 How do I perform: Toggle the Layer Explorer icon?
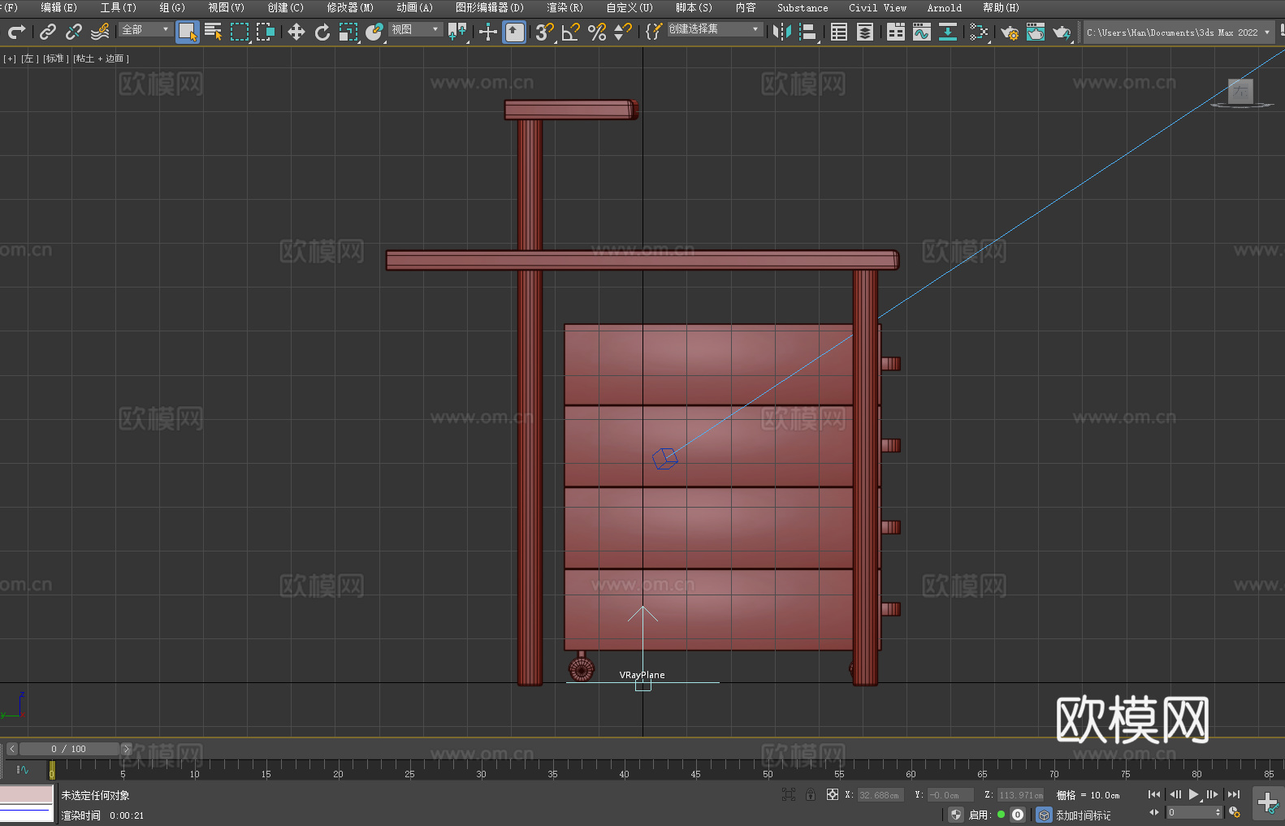point(865,32)
